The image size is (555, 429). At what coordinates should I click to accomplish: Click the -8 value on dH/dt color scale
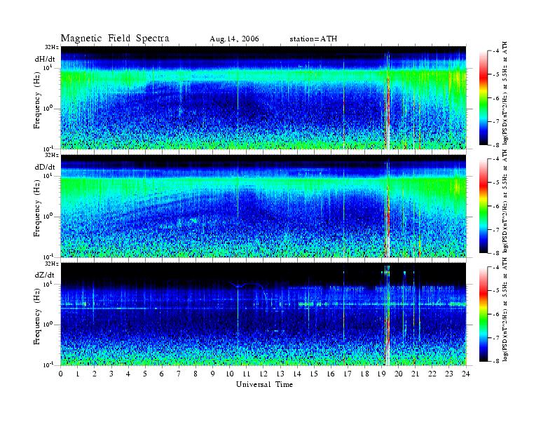pyautogui.click(x=497, y=145)
